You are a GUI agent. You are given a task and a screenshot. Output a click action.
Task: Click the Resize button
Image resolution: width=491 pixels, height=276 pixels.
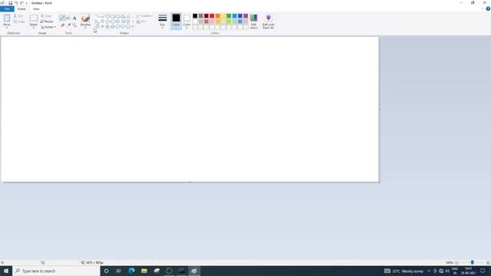pyautogui.click(x=47, y=21)
